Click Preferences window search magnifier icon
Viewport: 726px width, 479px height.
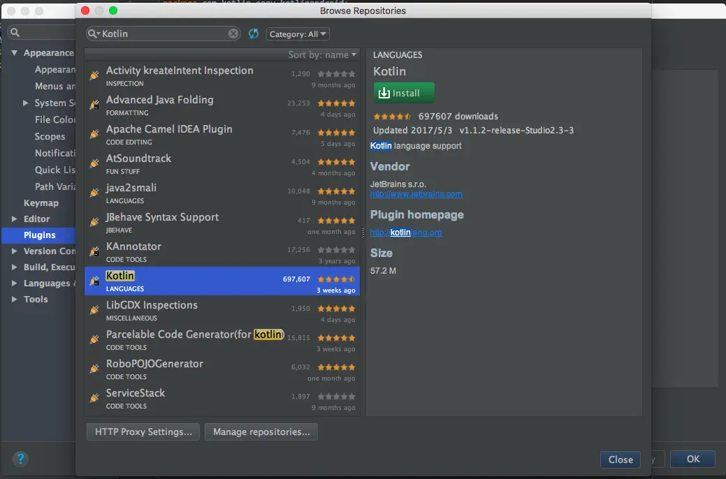coord(15,32)
